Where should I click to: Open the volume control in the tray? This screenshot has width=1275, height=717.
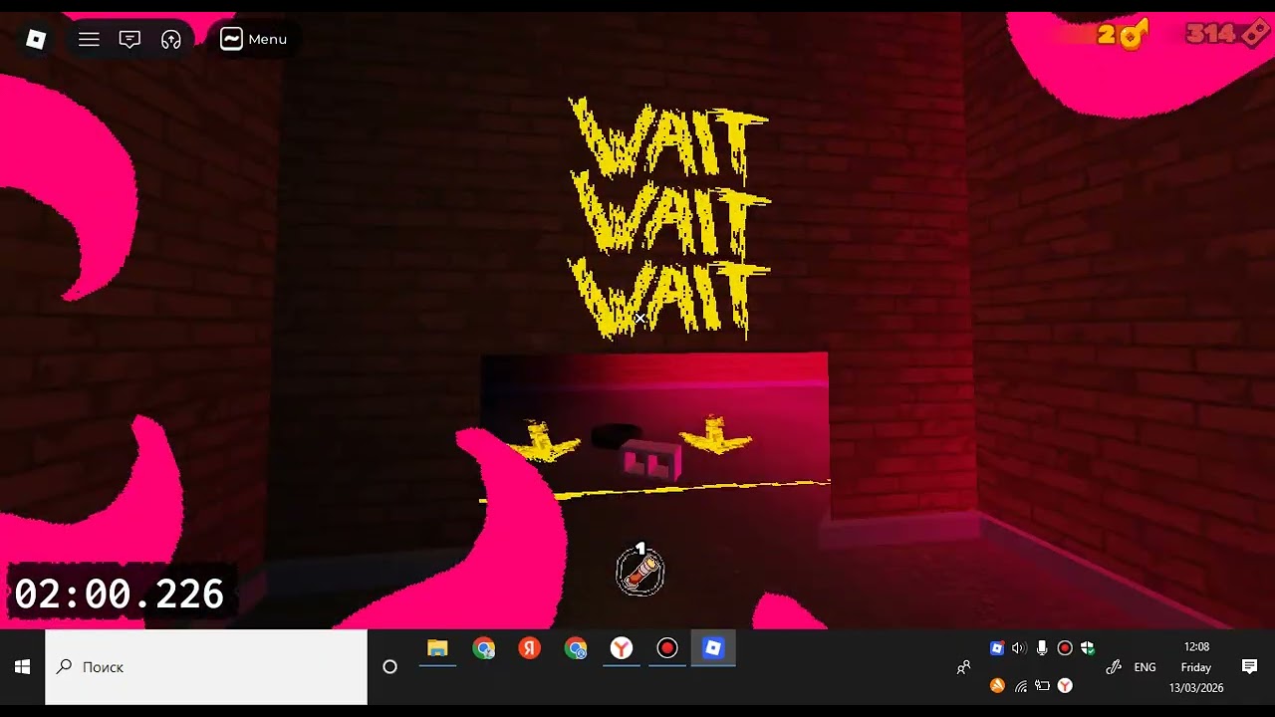1018,648
